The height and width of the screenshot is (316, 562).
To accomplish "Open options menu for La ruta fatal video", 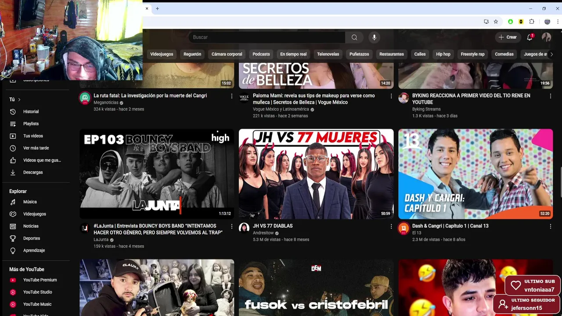I will [x=232, y=96].
